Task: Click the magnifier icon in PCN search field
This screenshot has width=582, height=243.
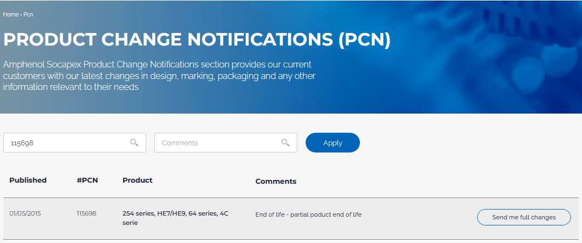Action: coord(134,143)
